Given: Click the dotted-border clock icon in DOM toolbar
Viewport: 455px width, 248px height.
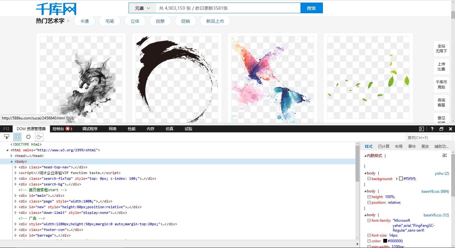Looking at the screenshot, I should click(x=39, y=137).
